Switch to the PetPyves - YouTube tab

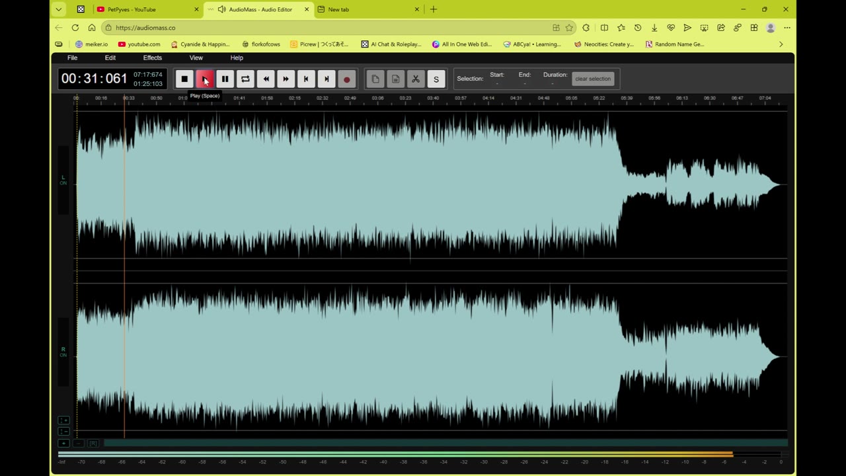coord(148,9)
